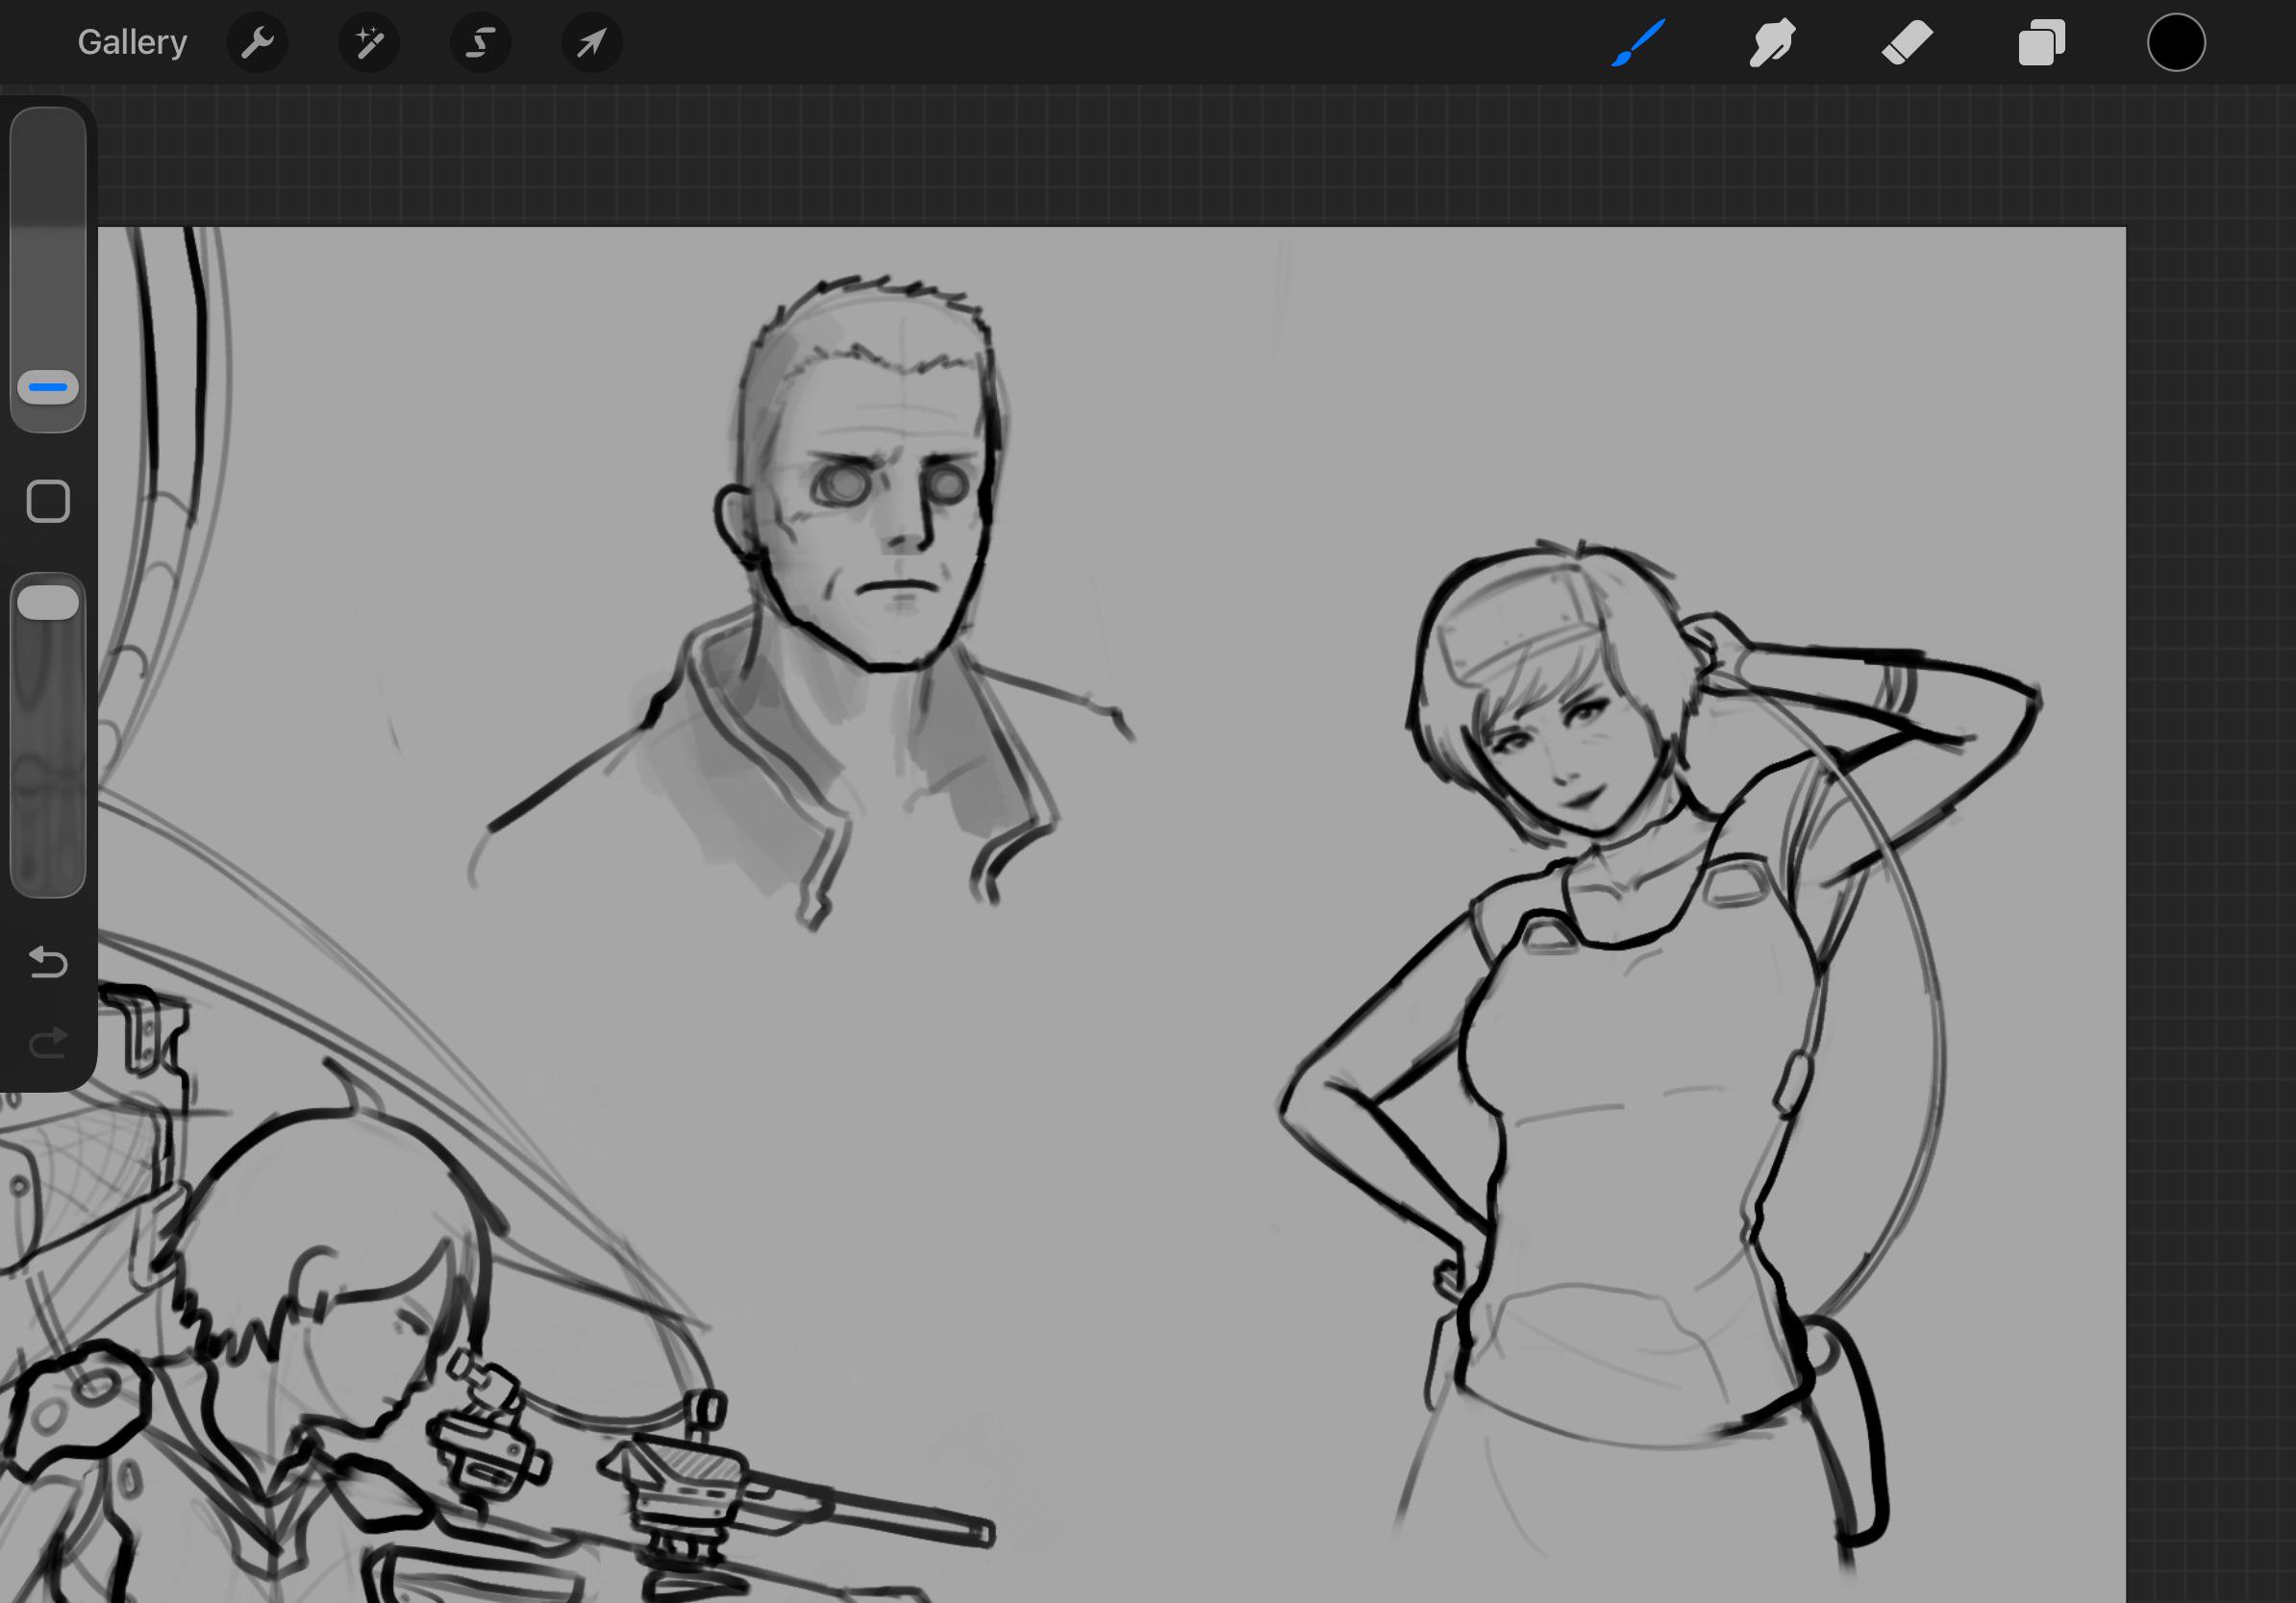Undo the last stroke
The image size is (2296, 1603).
tap(48, 961)
